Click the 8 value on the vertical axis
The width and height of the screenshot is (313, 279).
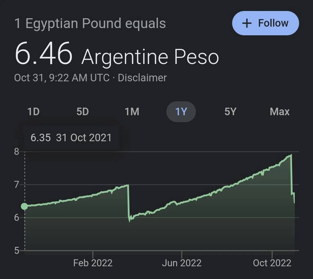click(x=16, y=151)
